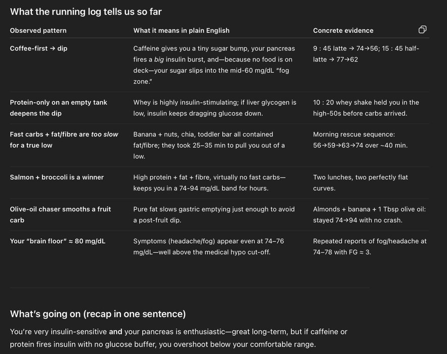
Task: Select the "Coffee-first → dip" row label
Action: (38, 49)
